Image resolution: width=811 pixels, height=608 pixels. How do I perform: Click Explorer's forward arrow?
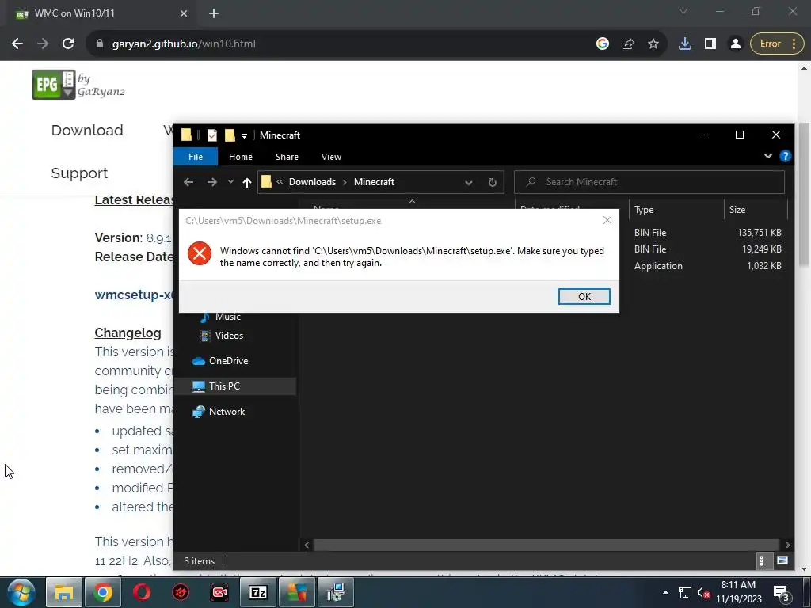pyautogui.click(x=212, y=182)
